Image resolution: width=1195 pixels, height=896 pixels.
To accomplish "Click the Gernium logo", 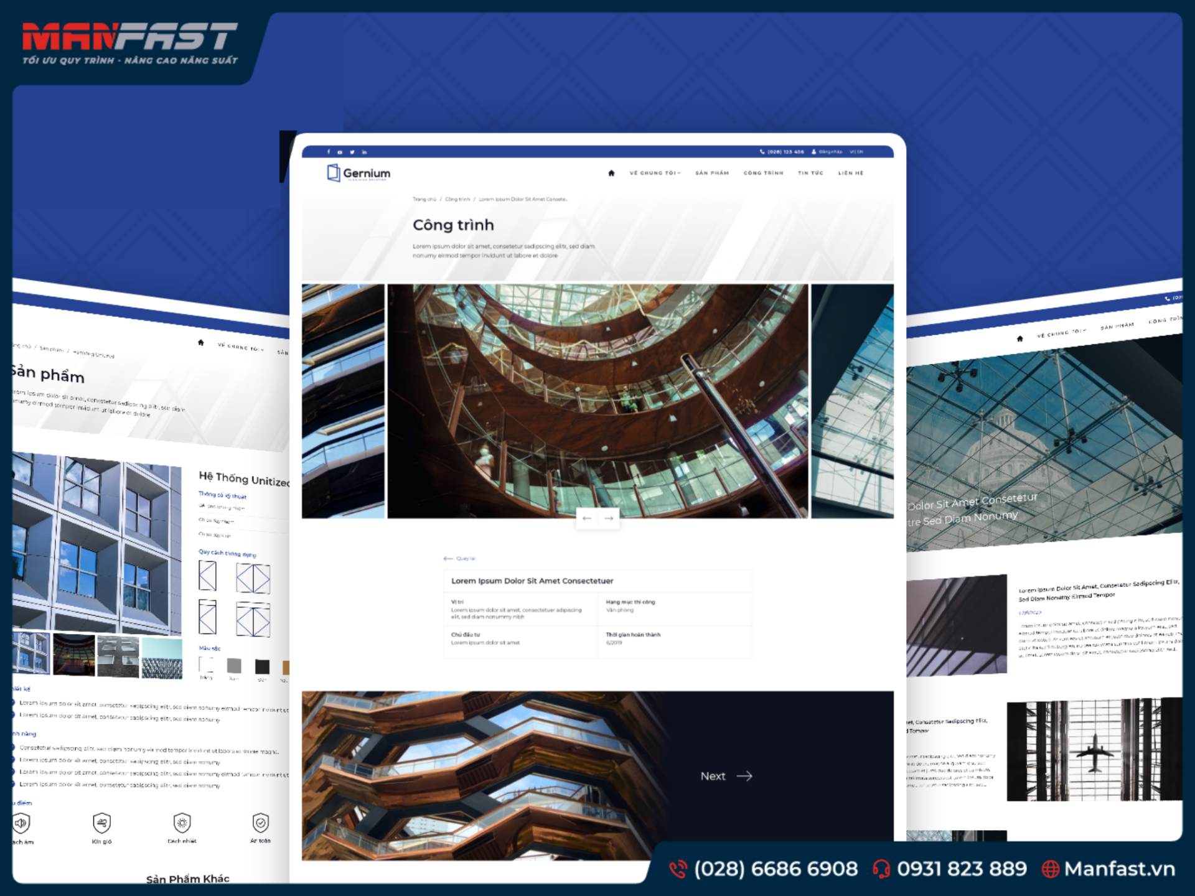I will click(359, 173).
